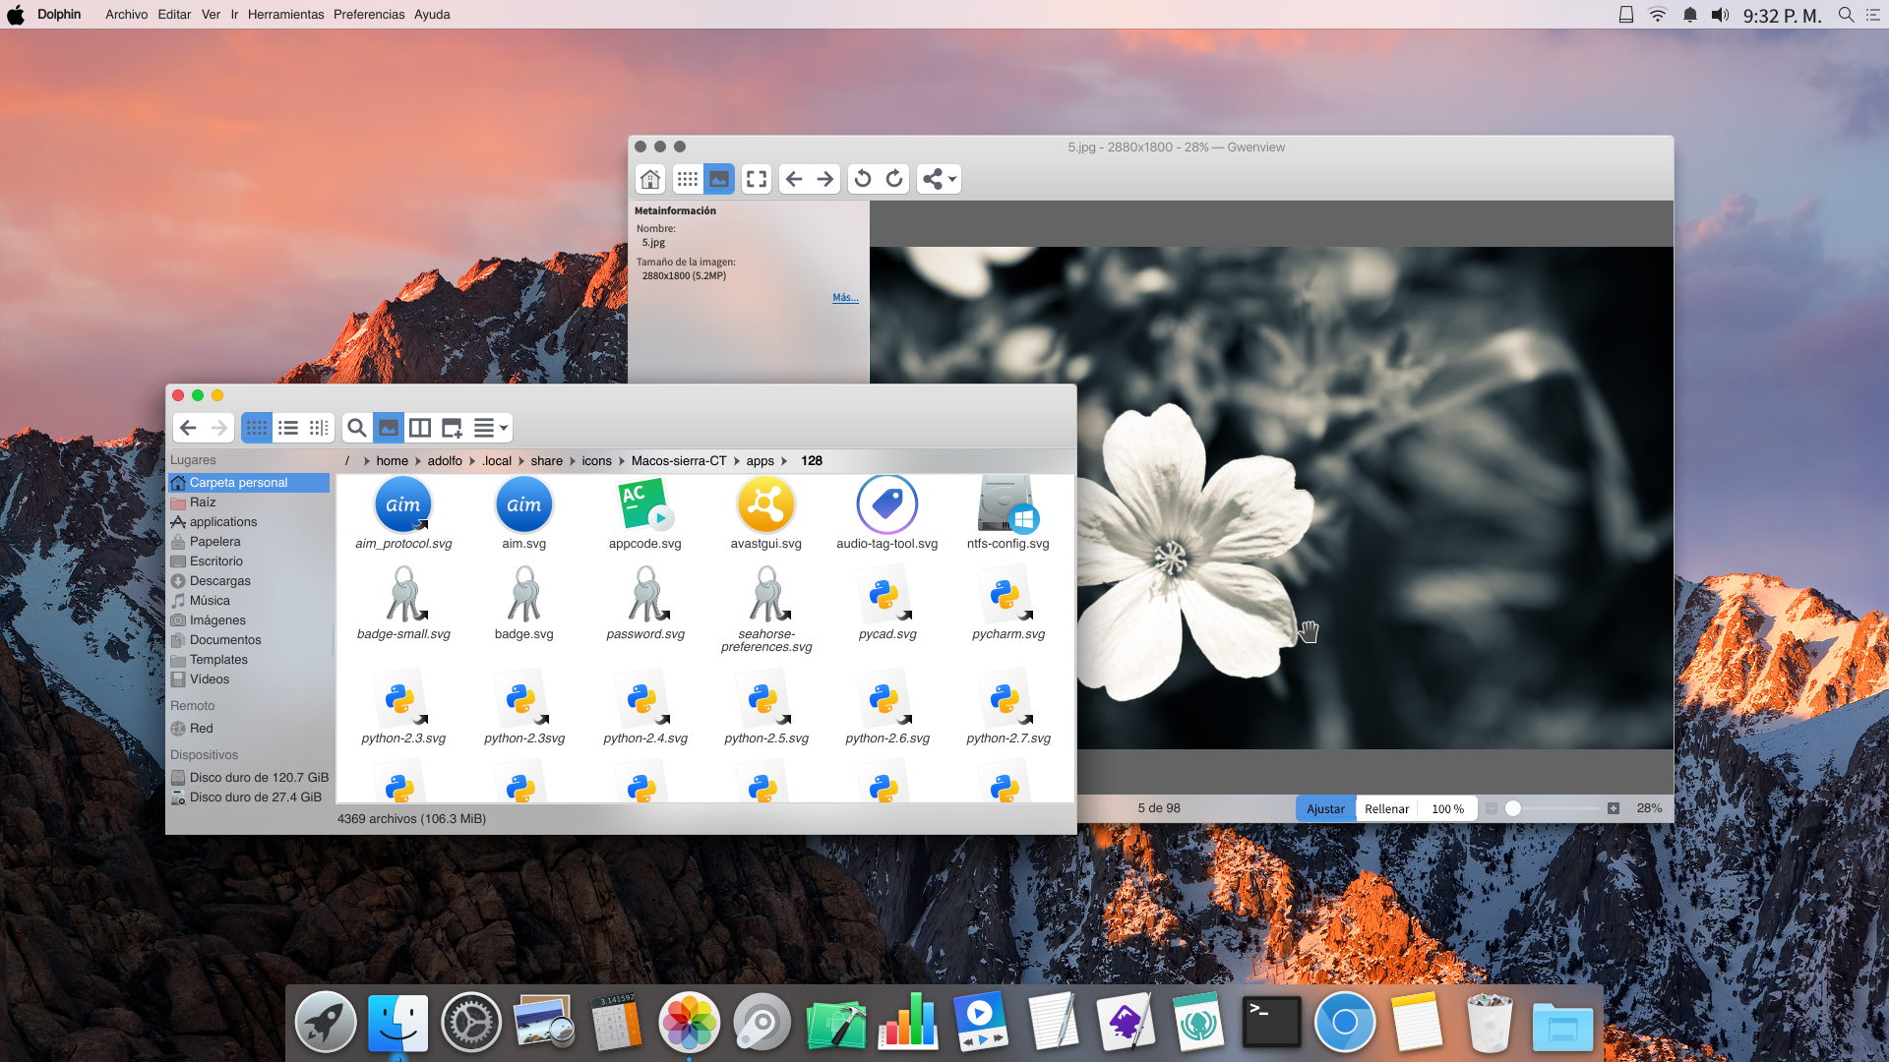Select Ajustar zoom button in Gwenview
Viewport: 1889px width, 1062px height.
[1325, 808]
